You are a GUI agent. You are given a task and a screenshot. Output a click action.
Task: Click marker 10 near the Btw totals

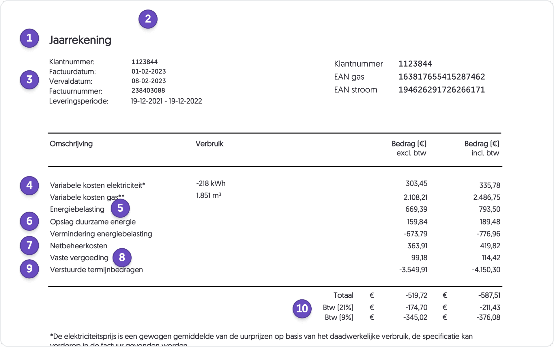[x=302, y=309]
